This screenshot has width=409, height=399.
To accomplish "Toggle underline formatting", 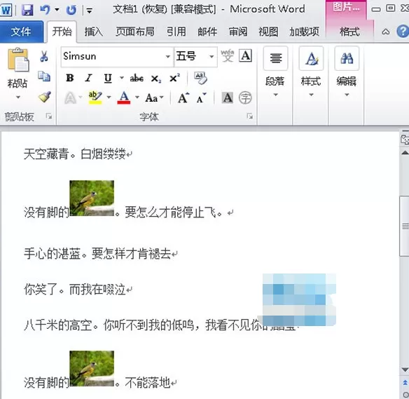I will [x=108, y=78].
